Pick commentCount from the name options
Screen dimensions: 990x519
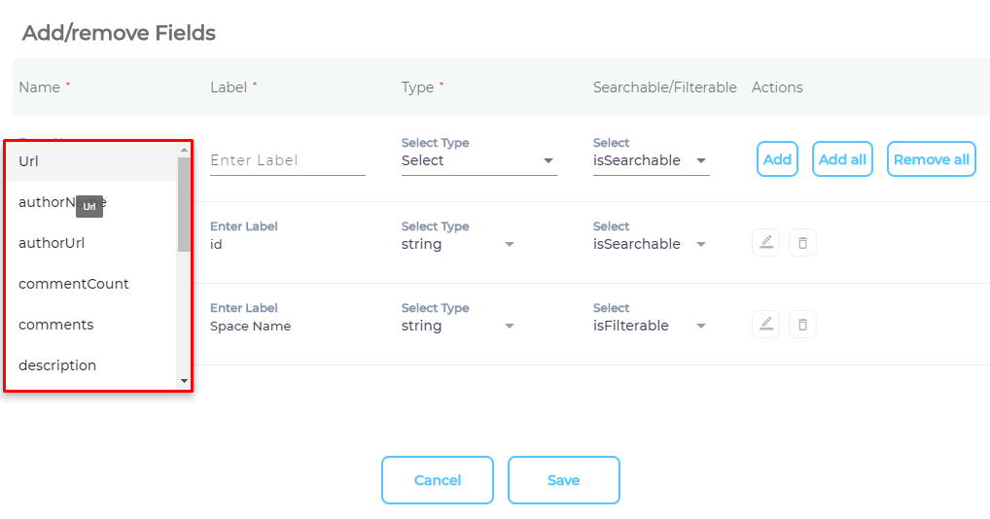pos(74,284)
